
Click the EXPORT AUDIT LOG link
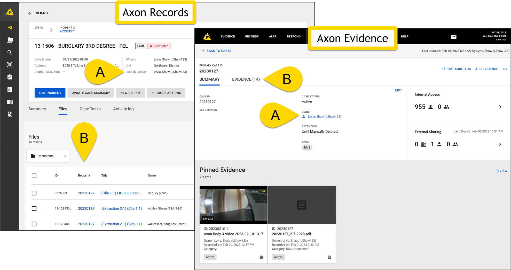tap(456, 69)
